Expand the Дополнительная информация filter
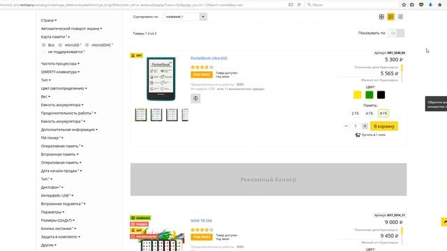447x251 pixels. tap(69, 130)
